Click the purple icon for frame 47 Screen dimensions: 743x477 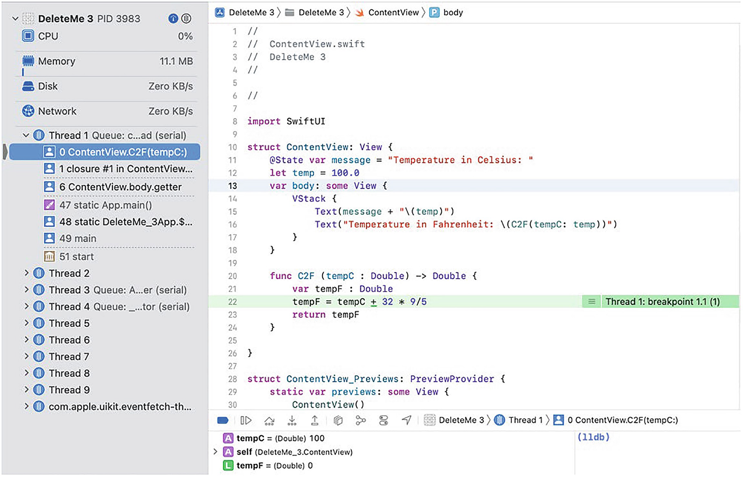click(x=50, y=205)
